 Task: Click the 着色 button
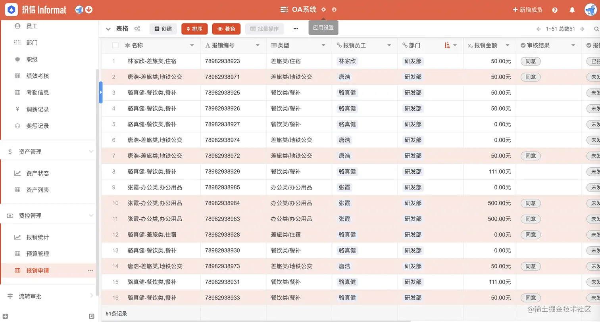[226, 29]
